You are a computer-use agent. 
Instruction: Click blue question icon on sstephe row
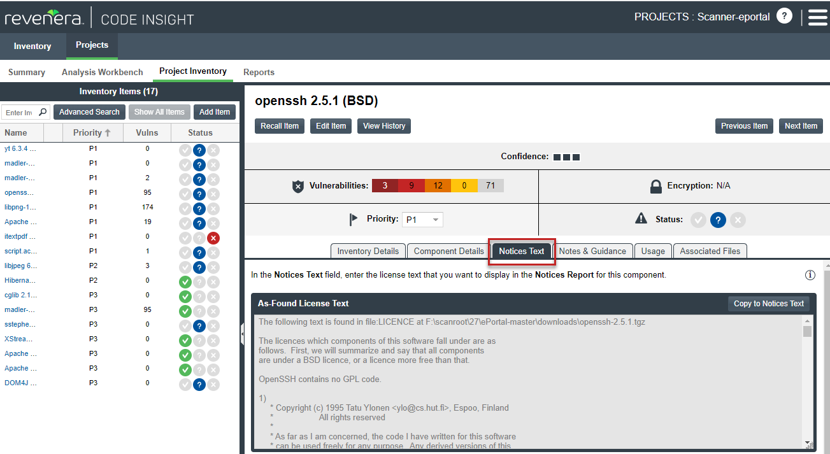coord(199,325)
